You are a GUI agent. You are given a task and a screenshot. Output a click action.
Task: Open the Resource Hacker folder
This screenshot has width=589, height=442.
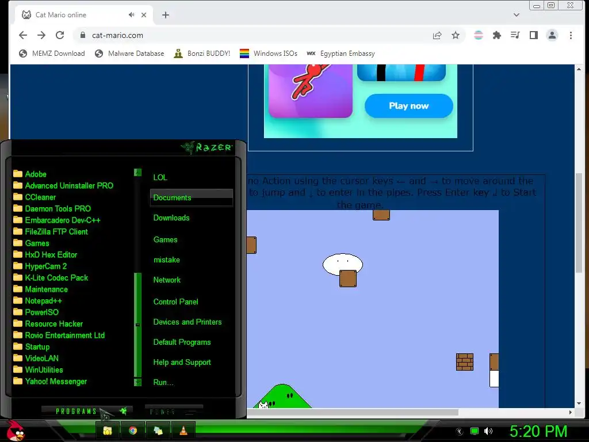coord(48,324)
